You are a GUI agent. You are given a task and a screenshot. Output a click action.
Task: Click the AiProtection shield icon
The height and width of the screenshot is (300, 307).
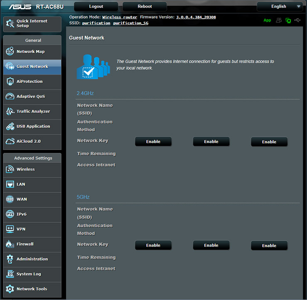coord(10,81)
